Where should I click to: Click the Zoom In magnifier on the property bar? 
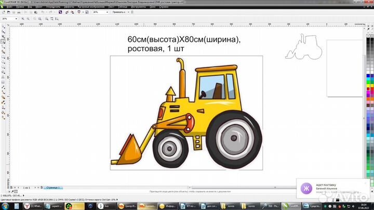pyautogui.click(x=23, y=18)
